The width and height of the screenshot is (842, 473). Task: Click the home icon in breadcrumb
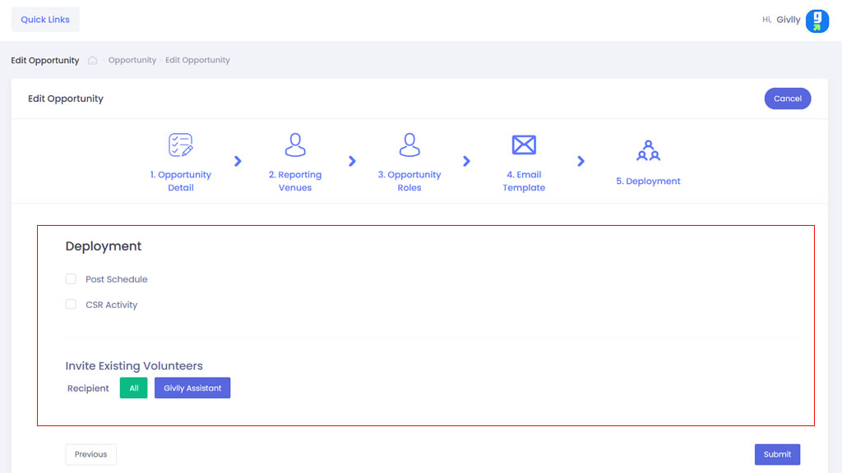point(93,60)
